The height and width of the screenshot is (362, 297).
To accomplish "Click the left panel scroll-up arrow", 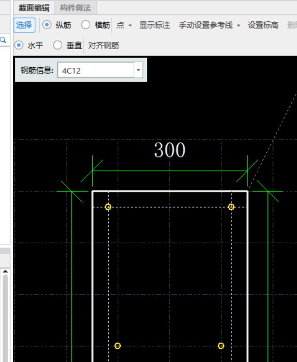I will (x=5, y=271).
